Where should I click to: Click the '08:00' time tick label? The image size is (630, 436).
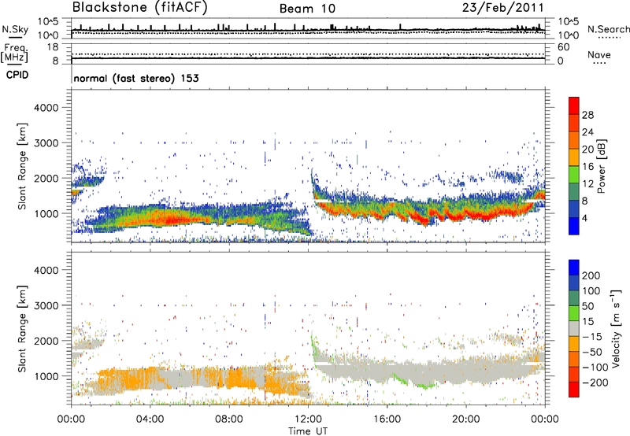[228, 419]
